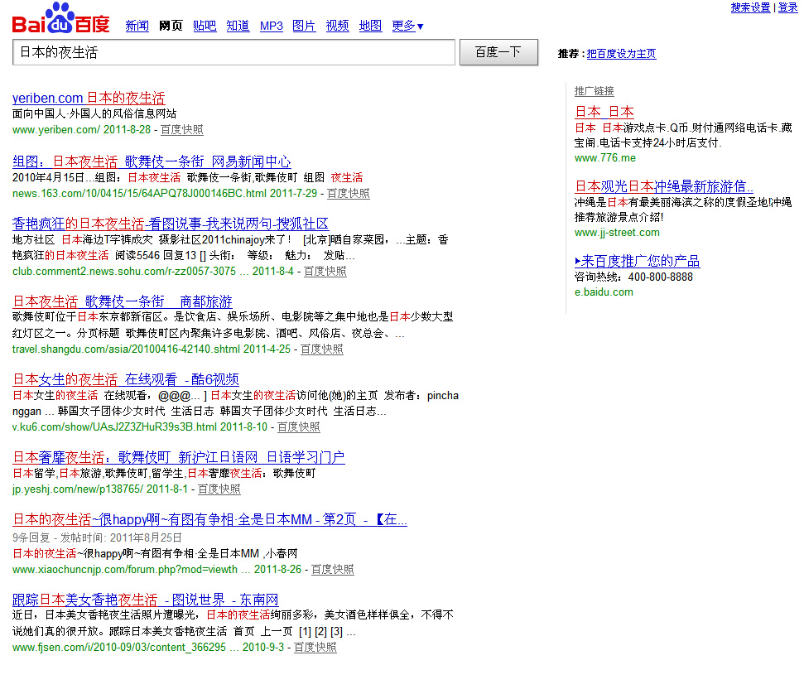
Task: Open result yeriben.com 日本的夜生活
Action: 89,98
